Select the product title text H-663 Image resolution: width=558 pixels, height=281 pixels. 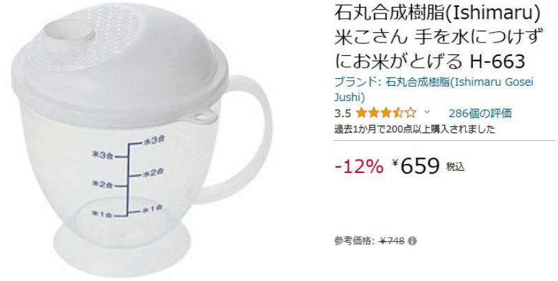(497, 61)
